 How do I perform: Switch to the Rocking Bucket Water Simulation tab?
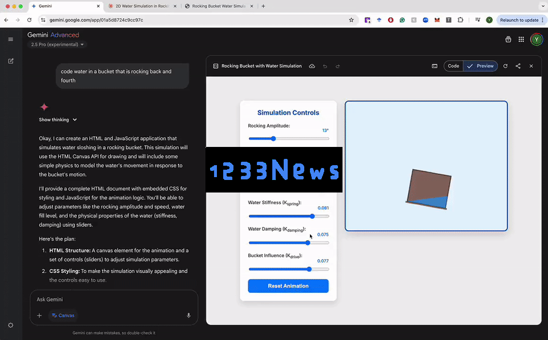(219, 6)
